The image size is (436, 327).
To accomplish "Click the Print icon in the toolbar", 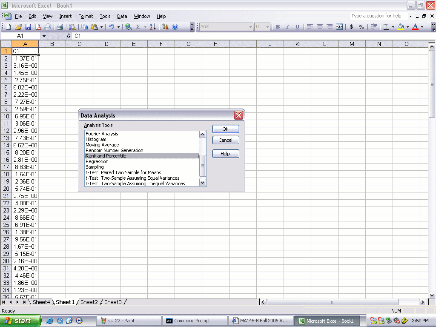I will point(60,27).
